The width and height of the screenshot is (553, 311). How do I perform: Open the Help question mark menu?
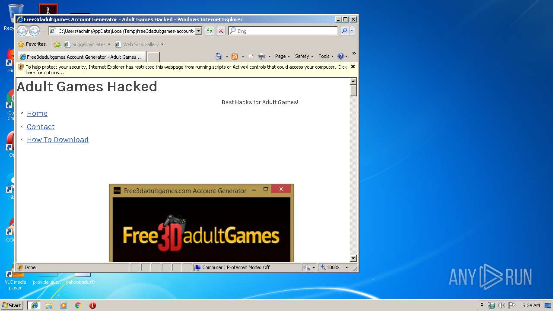(x=342, y=56)
